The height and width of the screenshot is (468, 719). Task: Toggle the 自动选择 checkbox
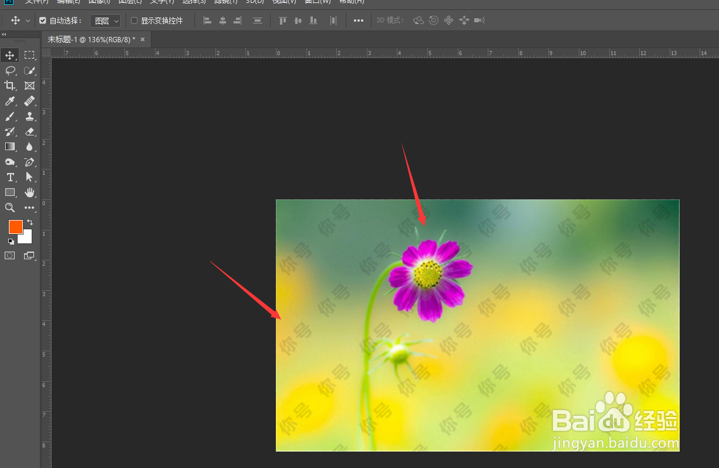tap(43, 21)
